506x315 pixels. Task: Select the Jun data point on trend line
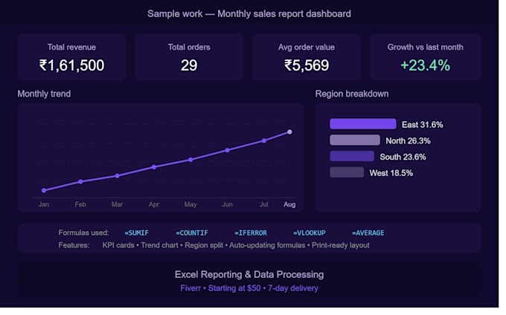[x=227, y=150]
